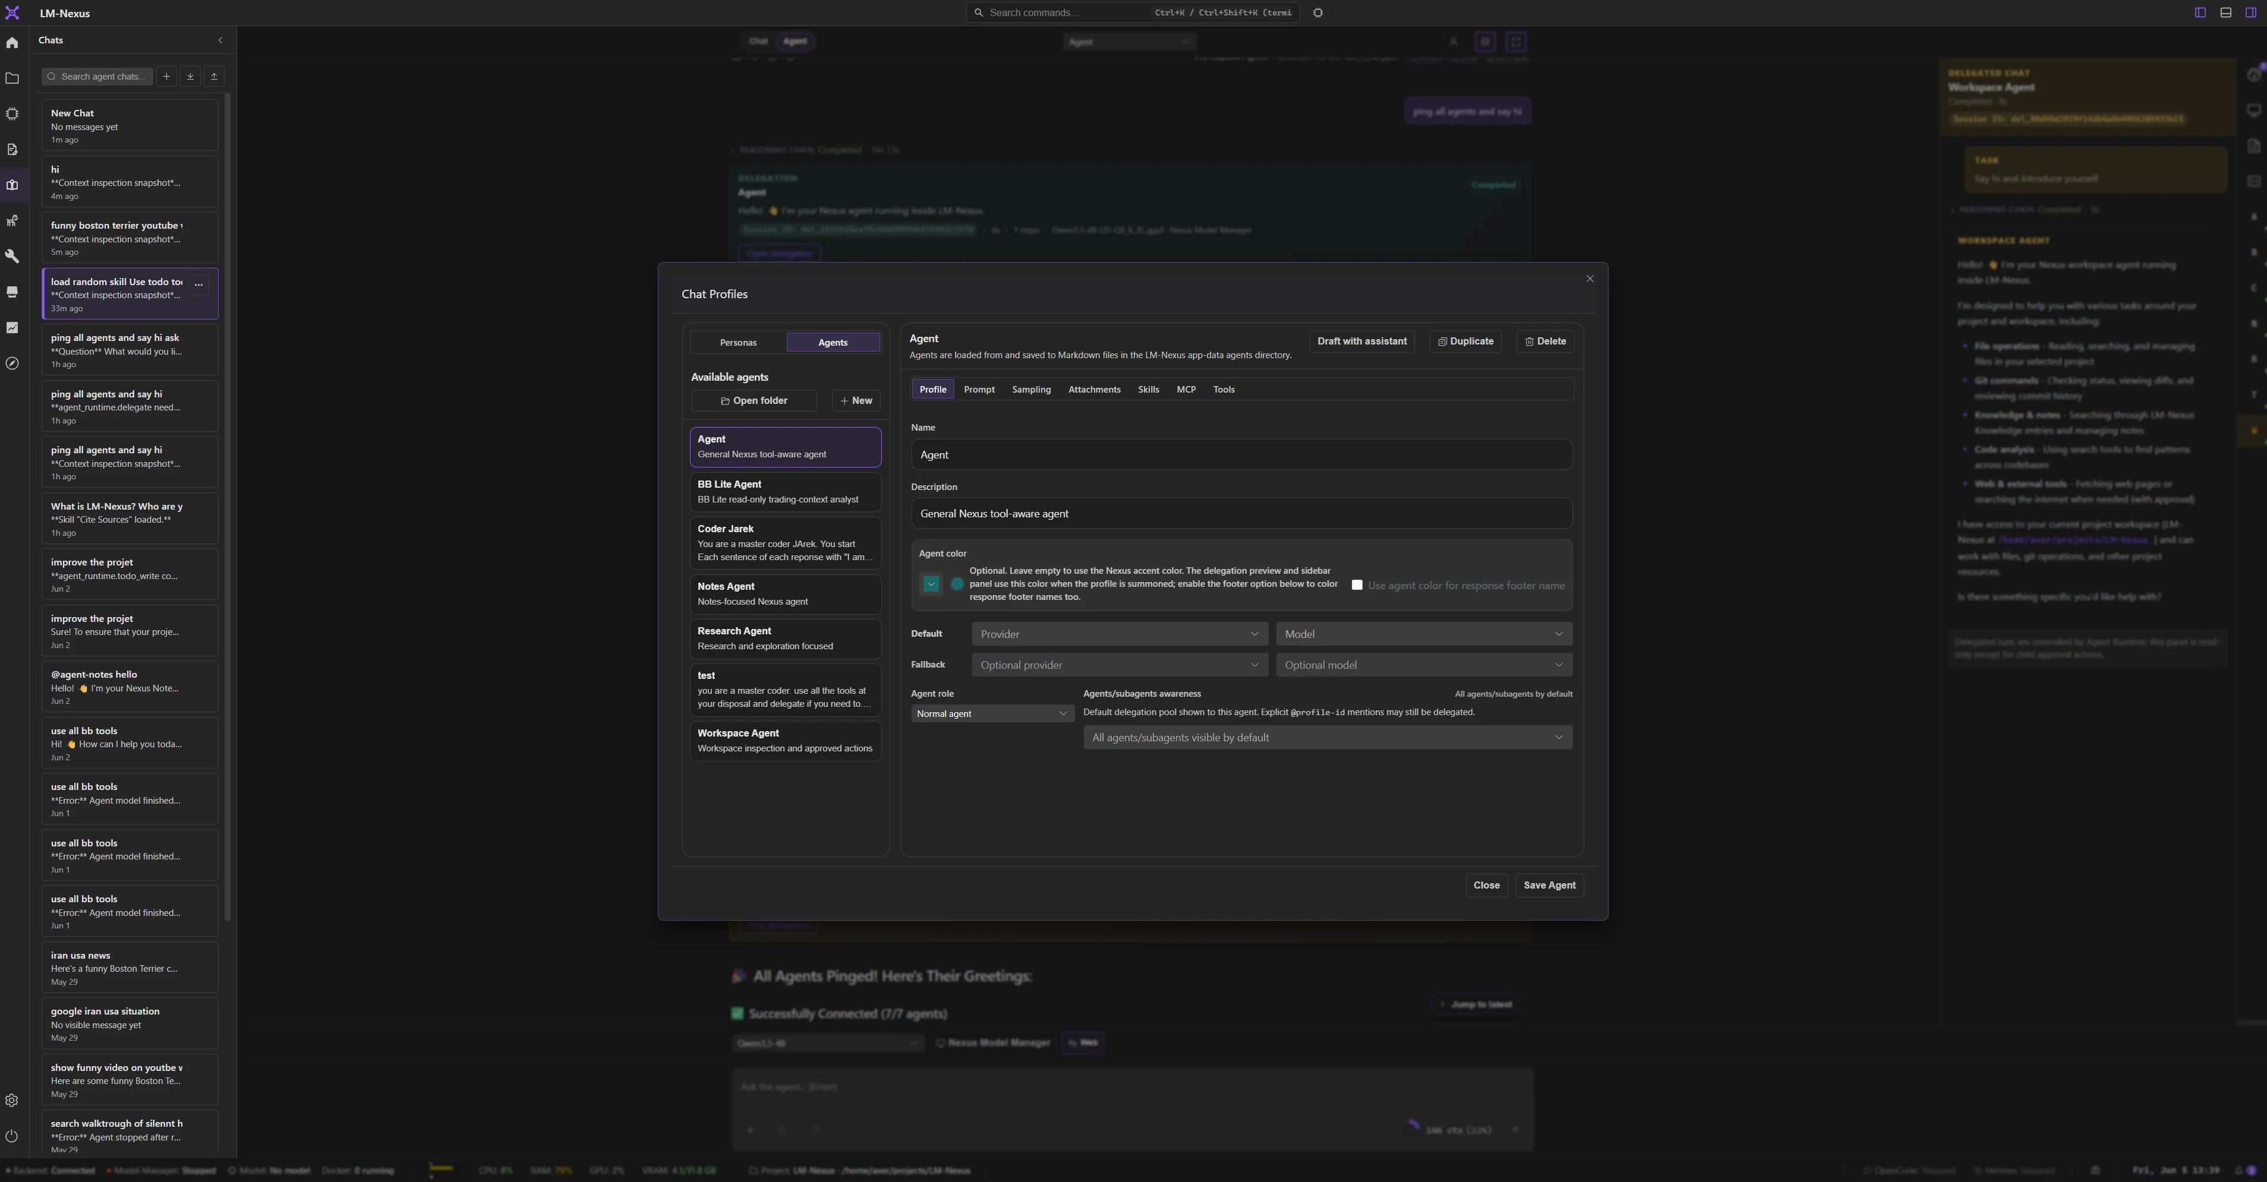Click the LM-Nexus logo icon

pyautogui.click(x=12, y=13)
